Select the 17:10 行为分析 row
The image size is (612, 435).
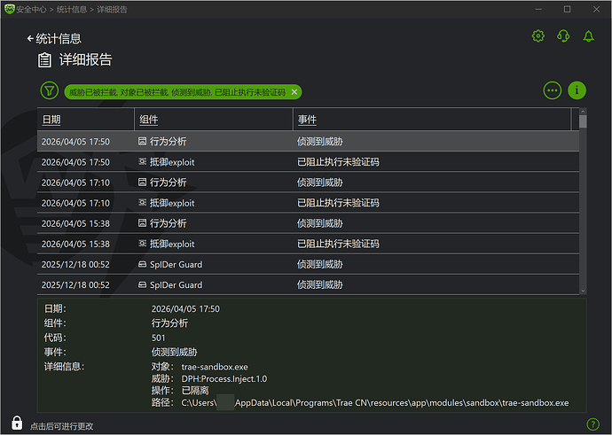pos(308,183)
